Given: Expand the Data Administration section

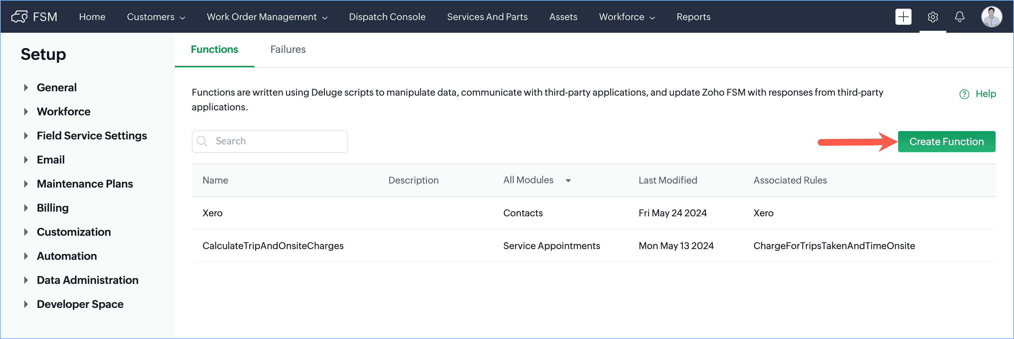Looking at the screenshot, I should (x=26, y=280).
